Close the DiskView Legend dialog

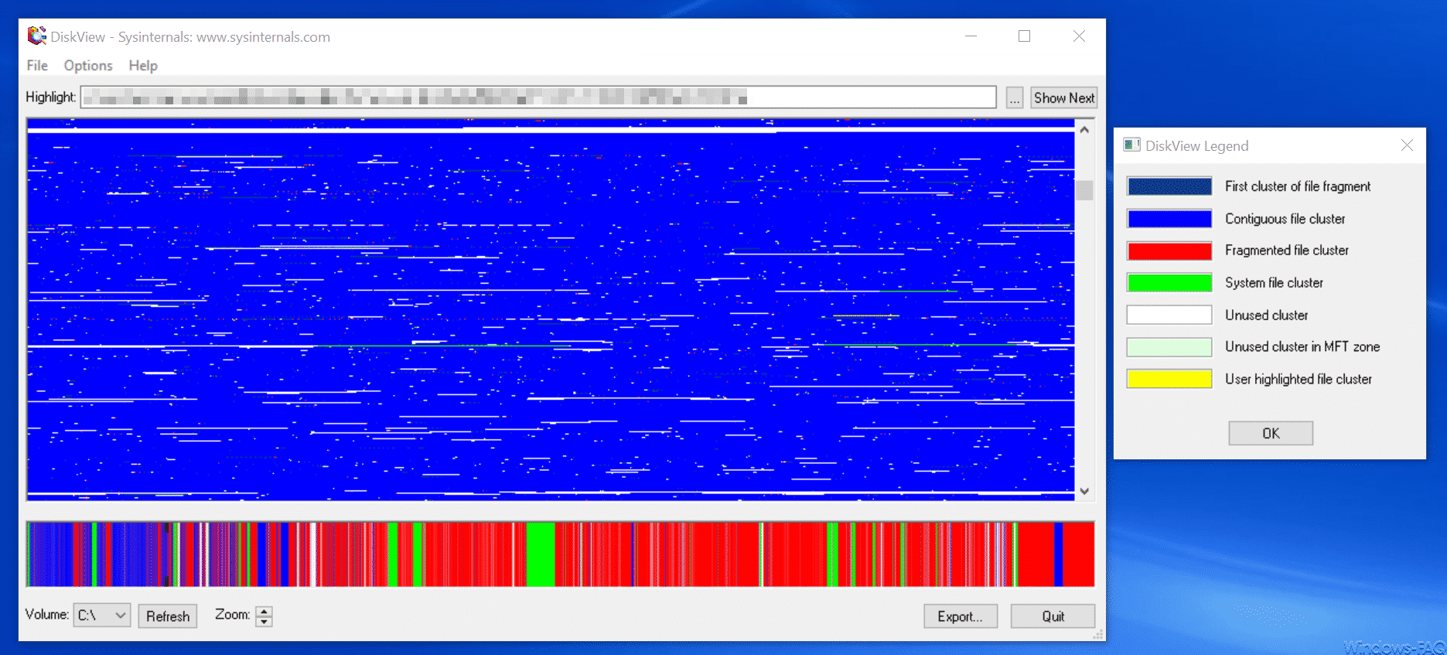(1407, 145)
